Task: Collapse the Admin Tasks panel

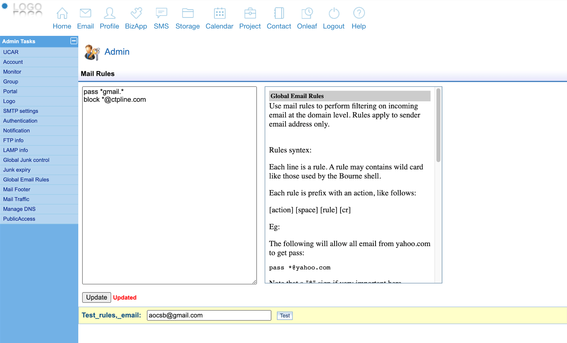Action: [x=74, y=41]
